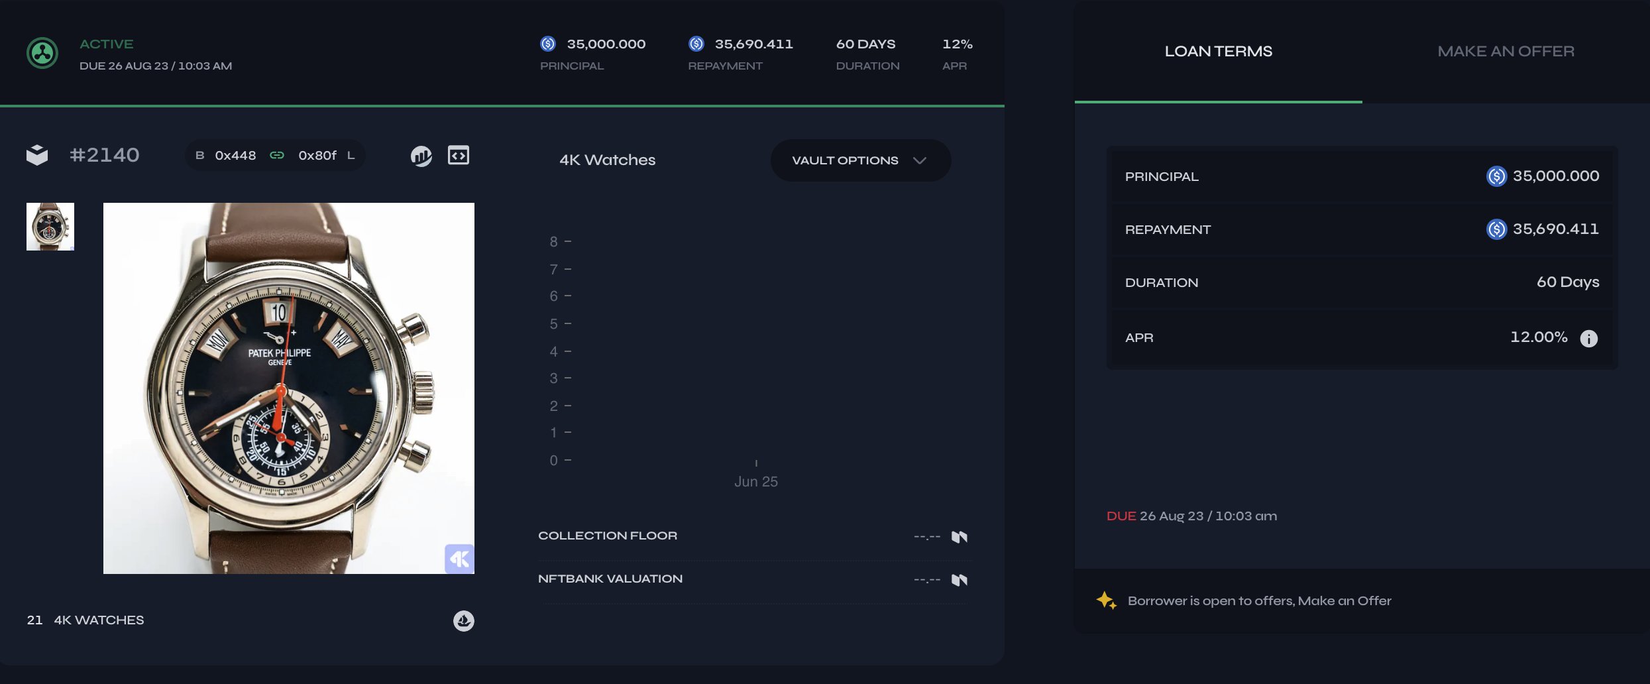Click the NFTBank icon on NFTBank Valuation row

pyautogui.click(x=960, y=580)
